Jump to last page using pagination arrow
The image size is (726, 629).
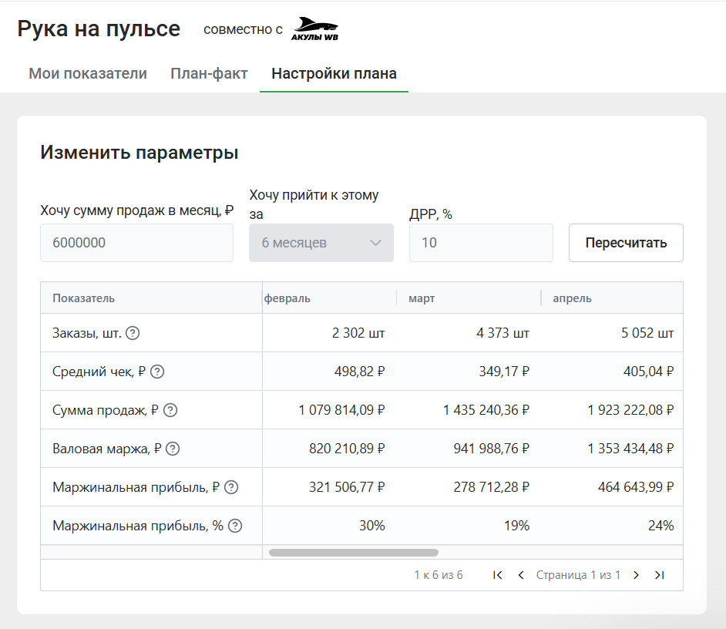[659, 574]
